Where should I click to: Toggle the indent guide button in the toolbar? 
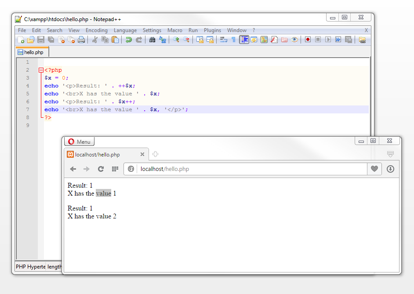(x=244, y=40)
